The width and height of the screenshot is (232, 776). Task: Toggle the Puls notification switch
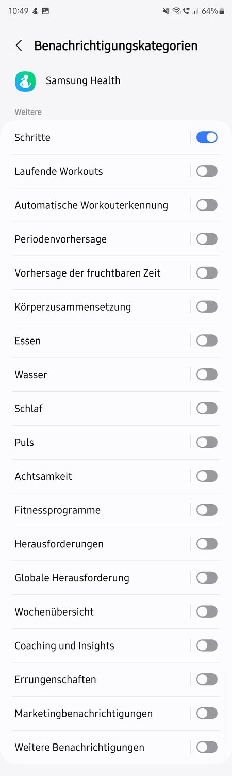pos(207,442)
